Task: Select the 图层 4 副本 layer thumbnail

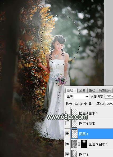Action: click(74, 123)
